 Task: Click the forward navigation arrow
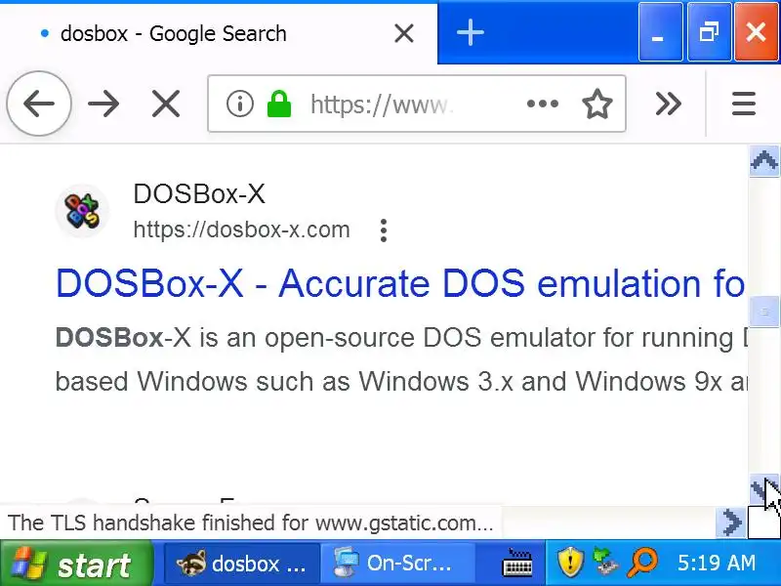coord(103,105)
